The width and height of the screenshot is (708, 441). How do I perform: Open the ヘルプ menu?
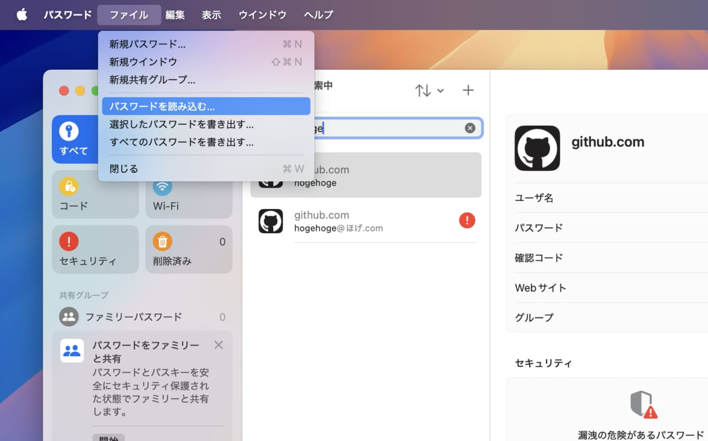pyautogui.click(x=319, y=15)
